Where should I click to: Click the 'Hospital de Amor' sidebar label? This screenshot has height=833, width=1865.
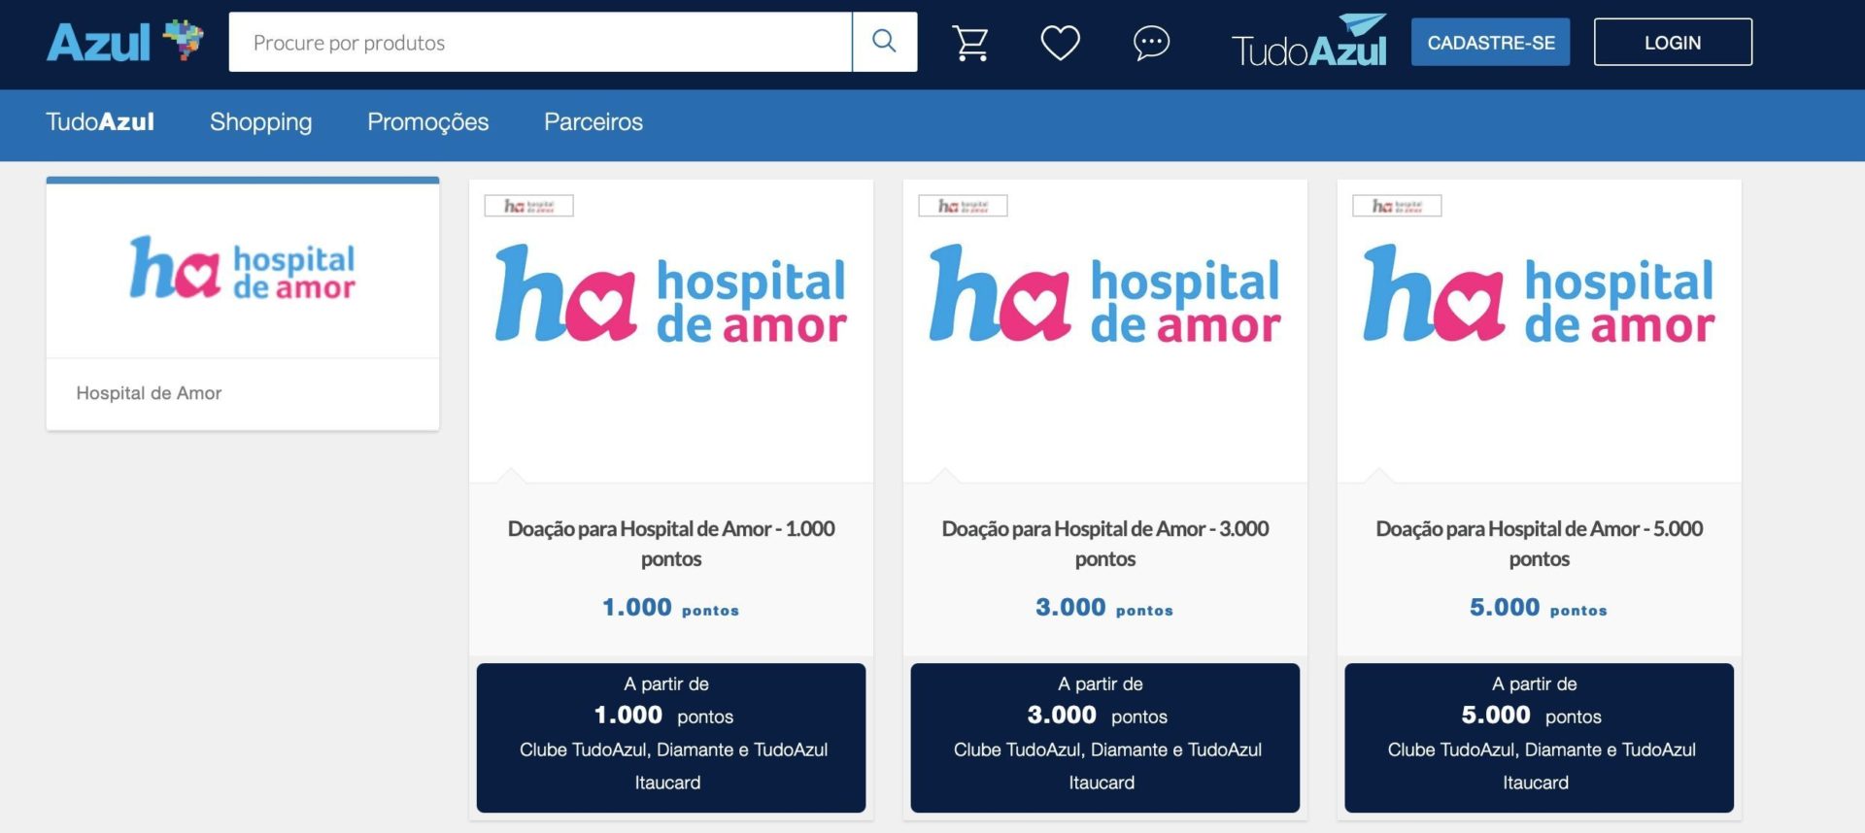[149, 393]
